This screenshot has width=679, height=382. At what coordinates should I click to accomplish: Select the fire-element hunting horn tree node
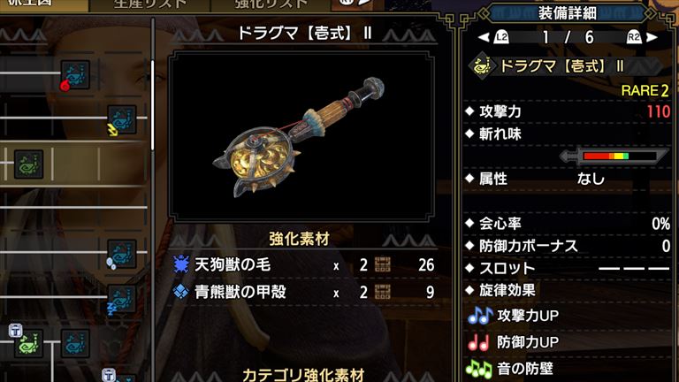point(75,75)
